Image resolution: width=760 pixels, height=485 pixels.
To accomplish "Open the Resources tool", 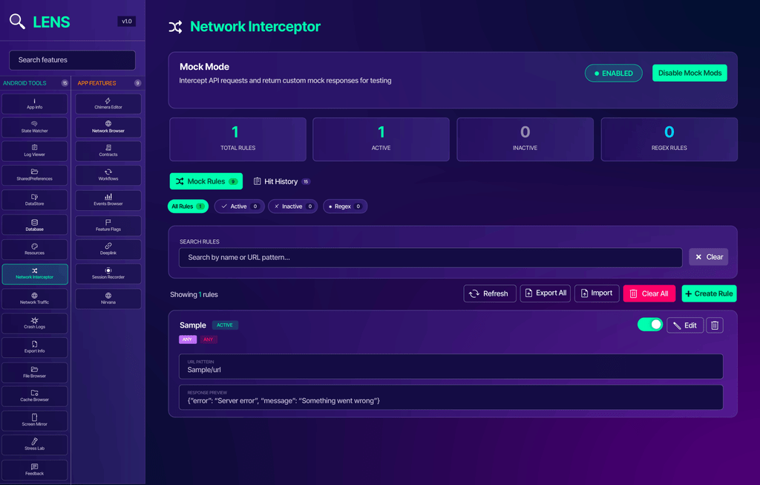I will tap(34, 250).
